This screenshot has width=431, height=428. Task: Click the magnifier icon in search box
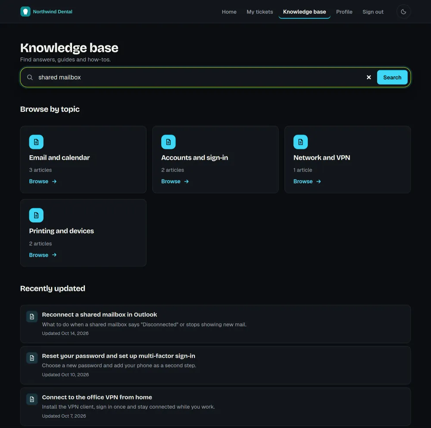pyautogui.click(x=30, y=77)
